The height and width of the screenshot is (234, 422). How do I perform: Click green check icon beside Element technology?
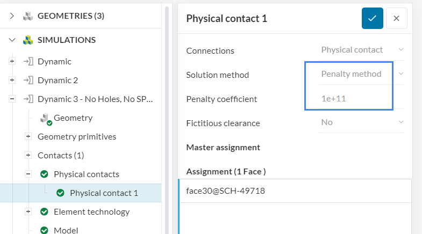click(x=44, y=211)
